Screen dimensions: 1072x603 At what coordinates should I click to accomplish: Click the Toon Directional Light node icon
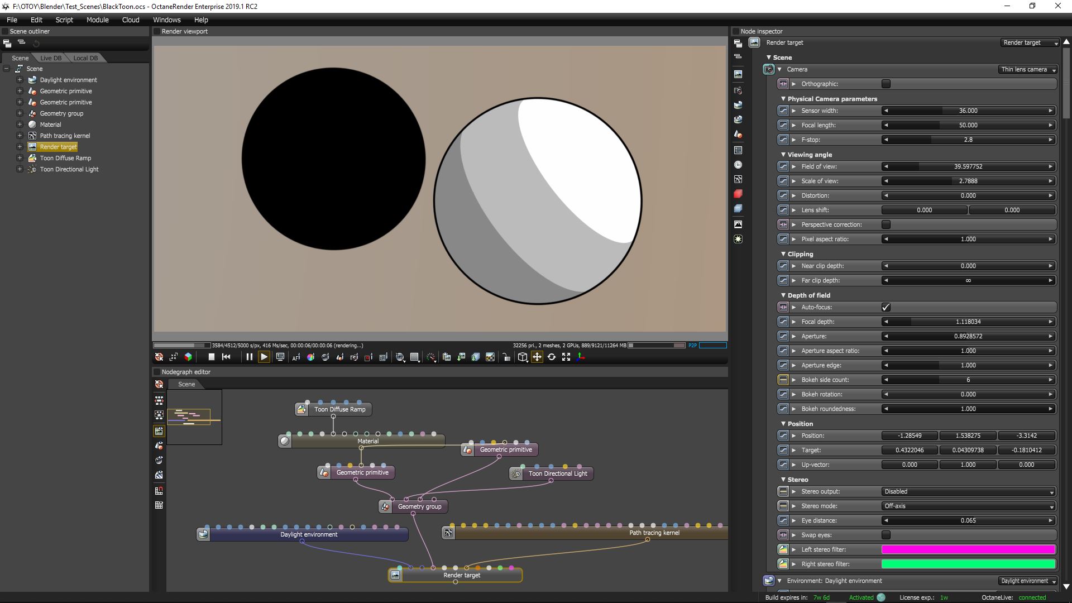[516, 473]
